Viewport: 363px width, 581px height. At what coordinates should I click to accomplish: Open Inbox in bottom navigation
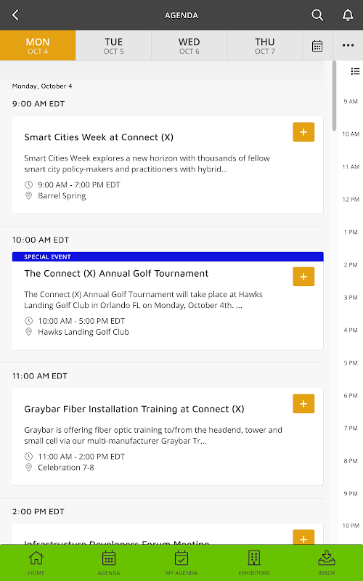(x=327, y=562)
